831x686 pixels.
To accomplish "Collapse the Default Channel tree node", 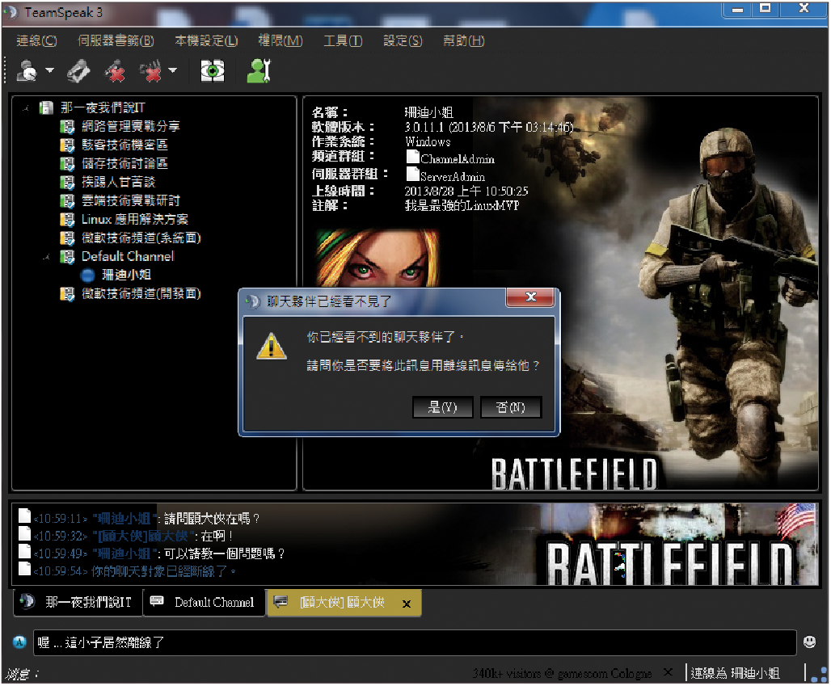I will click(x=47, y=258).
